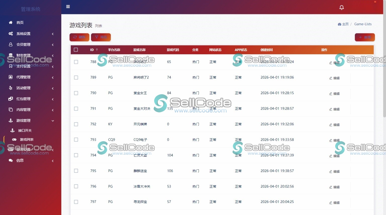Click the 新增 add button
The image size is (386, 215).
(365, 37)
